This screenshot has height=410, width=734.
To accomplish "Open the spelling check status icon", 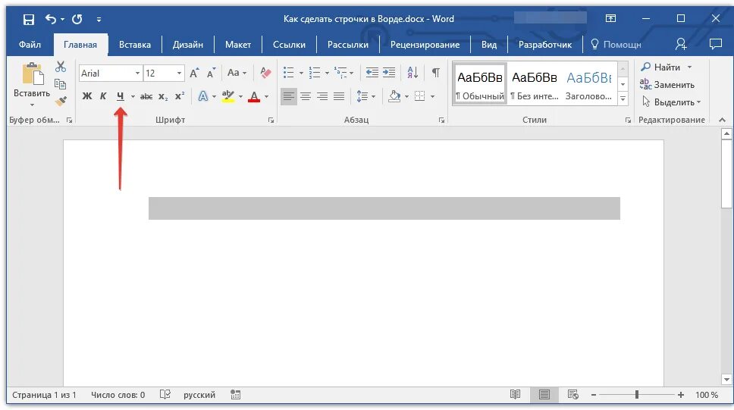I will coord(165,395).
